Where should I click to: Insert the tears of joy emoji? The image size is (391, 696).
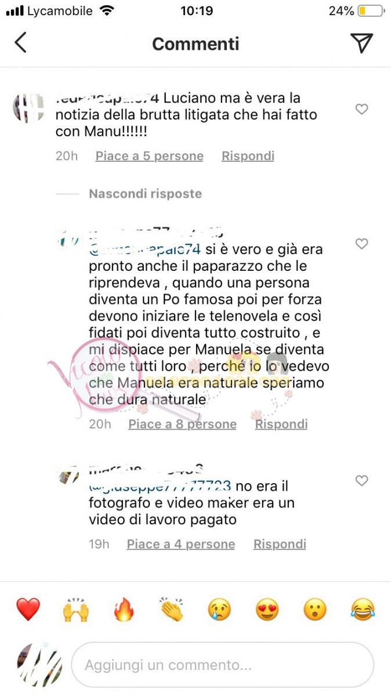tap(363, 610)
